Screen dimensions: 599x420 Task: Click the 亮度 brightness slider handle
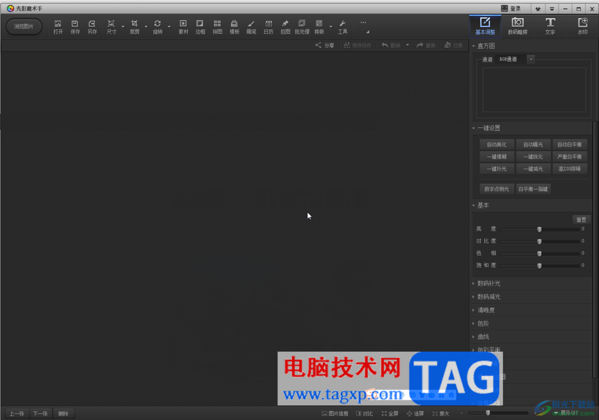(x=539, y=229)
